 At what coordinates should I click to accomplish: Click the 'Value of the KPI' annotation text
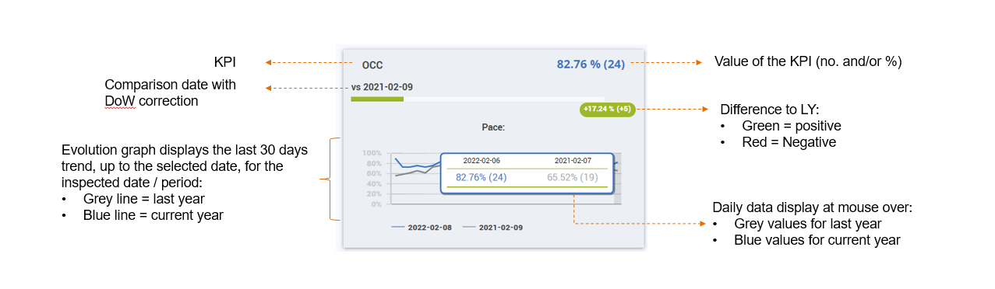808,61
